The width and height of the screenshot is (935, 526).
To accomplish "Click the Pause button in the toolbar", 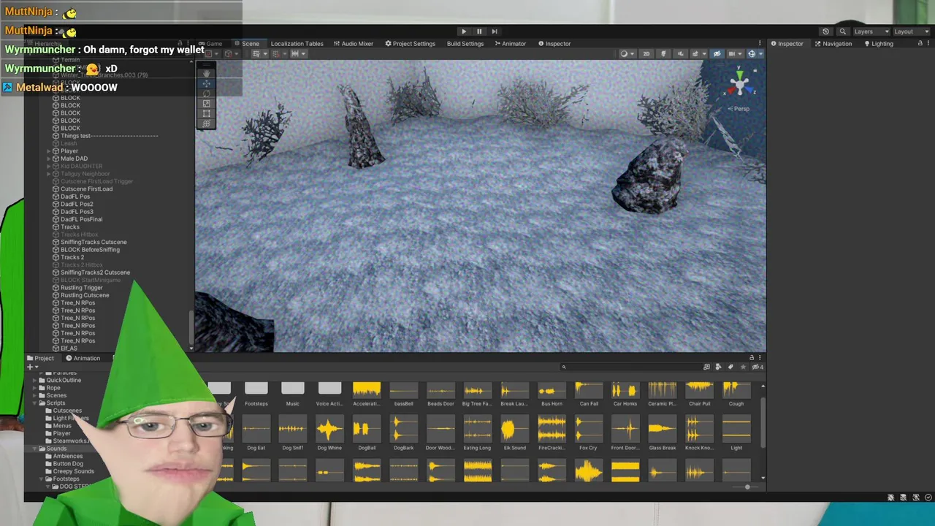I will tap(479, 31).
